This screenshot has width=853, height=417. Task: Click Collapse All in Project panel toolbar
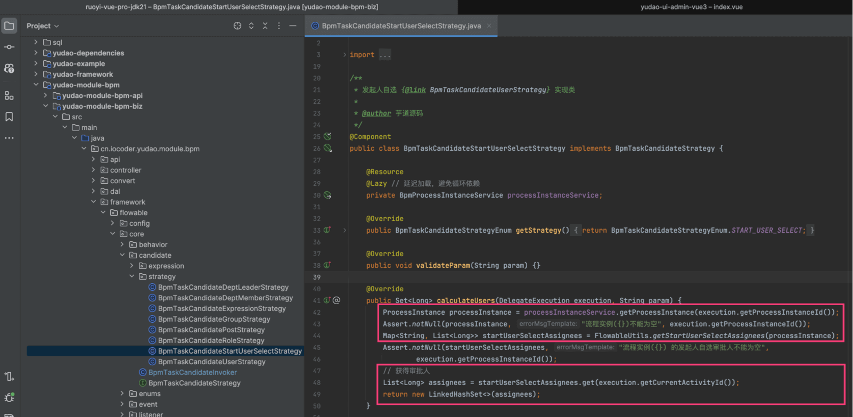[265, 26]
